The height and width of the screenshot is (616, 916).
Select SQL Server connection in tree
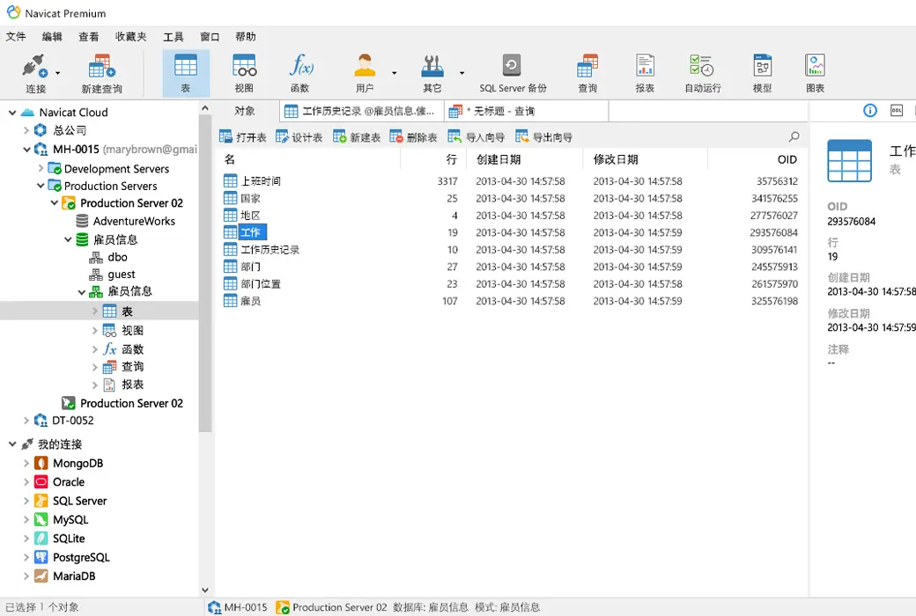[70, 501]
